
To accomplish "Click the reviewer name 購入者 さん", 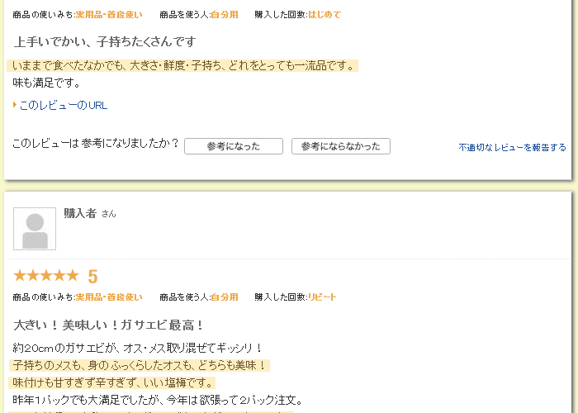I will 90,213.
